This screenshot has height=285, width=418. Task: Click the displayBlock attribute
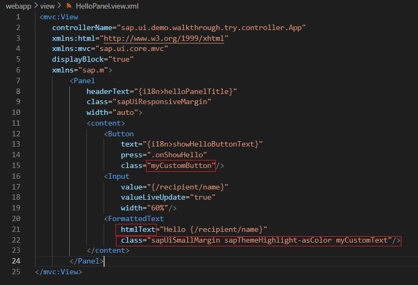pos(78,59)
